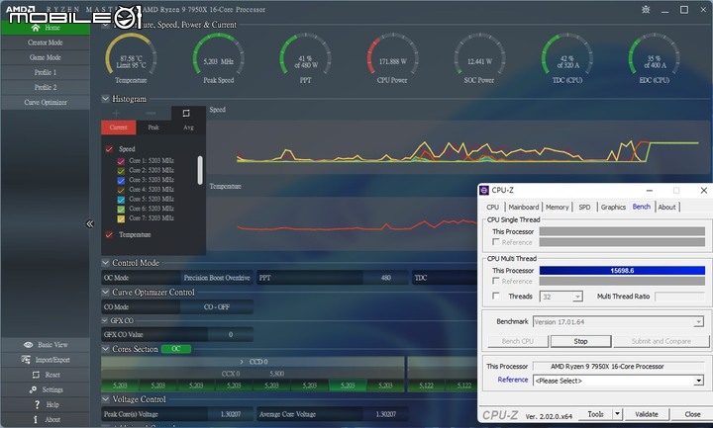Collapse the Curve Optimizer Control section
The image size is (713, 428).
(x=106, y=293)
